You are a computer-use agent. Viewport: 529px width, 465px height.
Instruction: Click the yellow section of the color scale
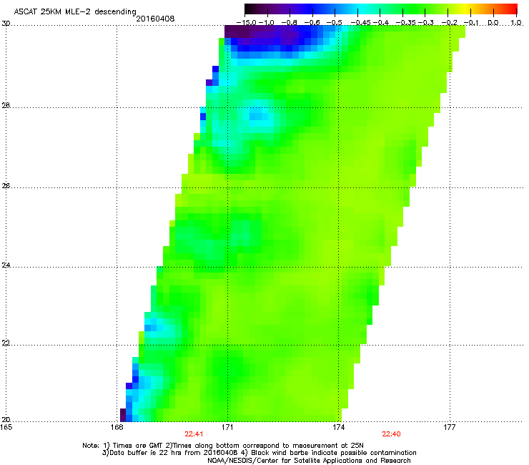465,9
